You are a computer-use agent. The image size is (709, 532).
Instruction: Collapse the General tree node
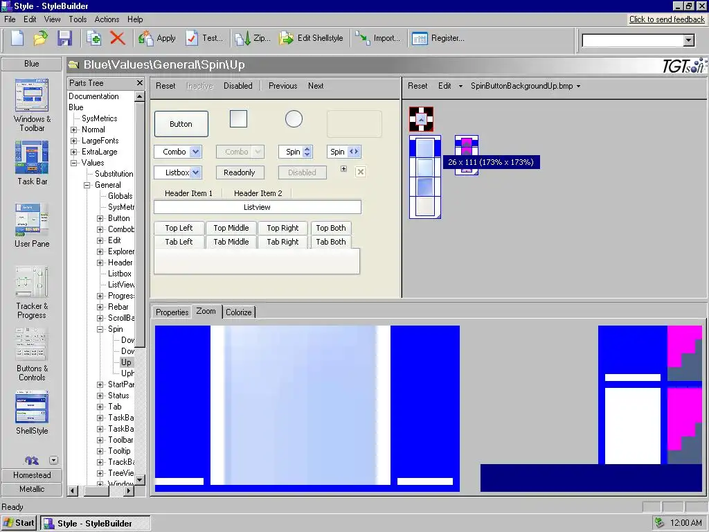click(87, 185)
